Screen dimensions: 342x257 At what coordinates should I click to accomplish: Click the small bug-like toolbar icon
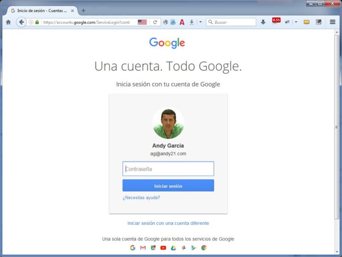[x=287, y=22]
